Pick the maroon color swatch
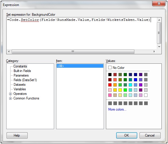The height and width of the screenshot is (144, 168). click(x=110, y=80)
